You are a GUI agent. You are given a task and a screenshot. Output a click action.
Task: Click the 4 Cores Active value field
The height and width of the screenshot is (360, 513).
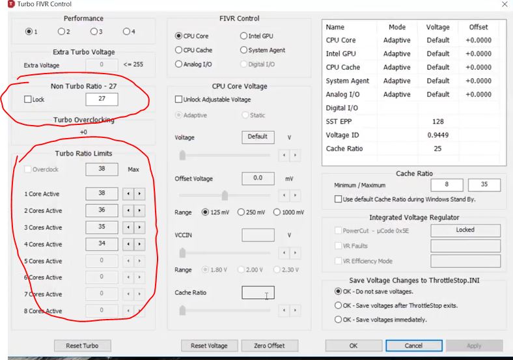[102, 244]
